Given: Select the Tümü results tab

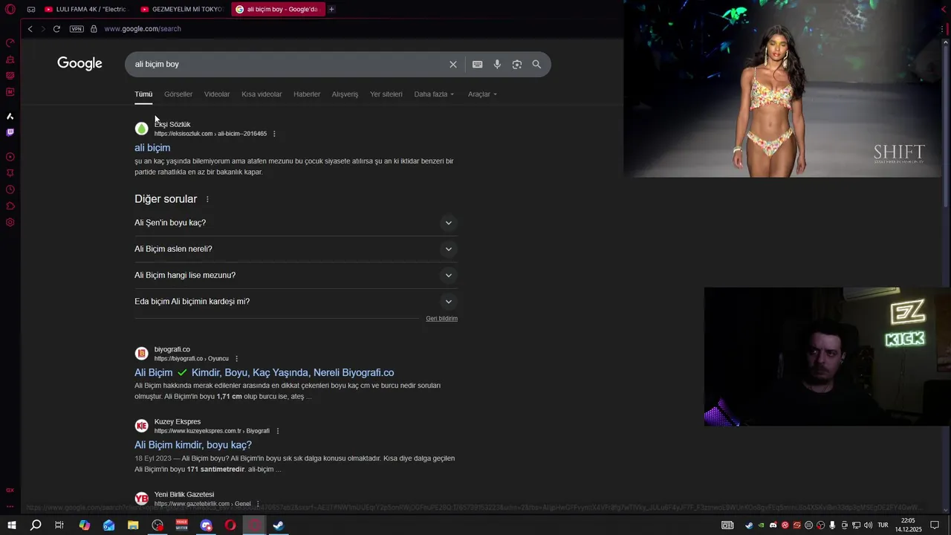Looking at the screenshot, I should pyautogui.click(x=143, y=94).
